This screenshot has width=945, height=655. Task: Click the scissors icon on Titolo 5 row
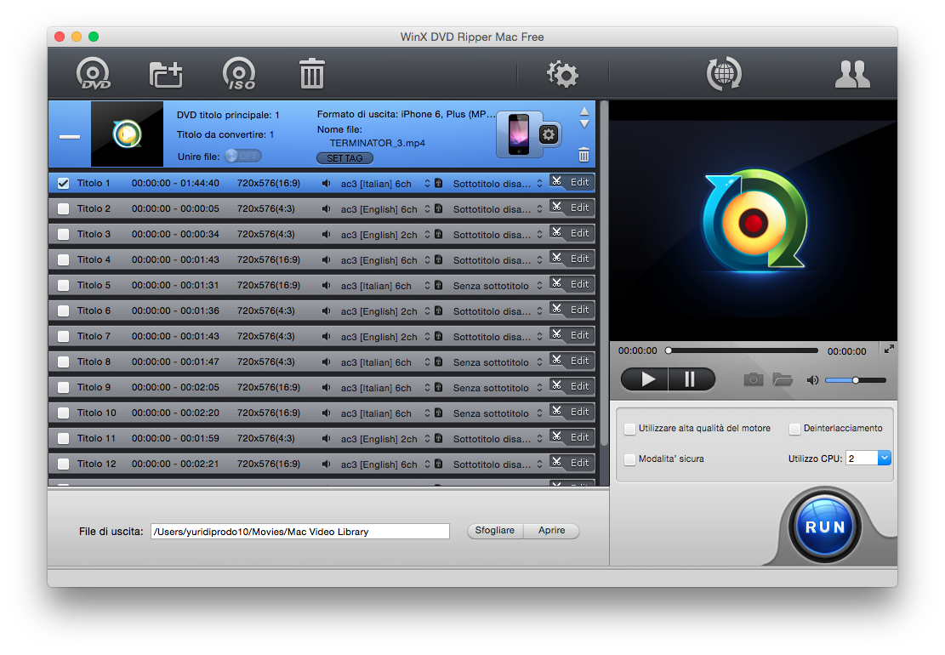(557, 283)
